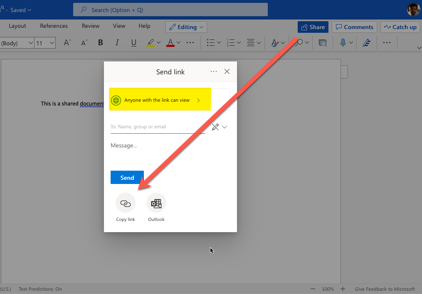Expand the font size dropdown
The image size is (422, 294).
point(52,43)
